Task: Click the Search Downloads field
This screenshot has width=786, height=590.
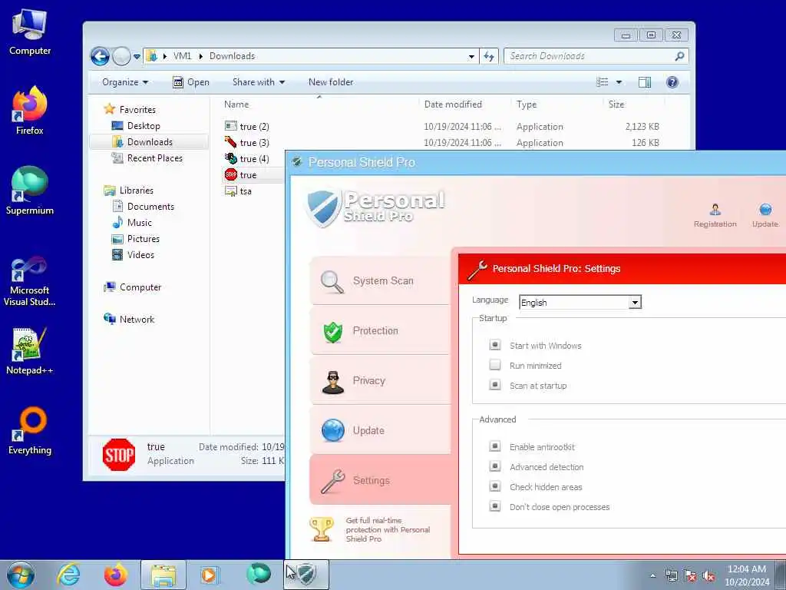Action: coord(596,56)
